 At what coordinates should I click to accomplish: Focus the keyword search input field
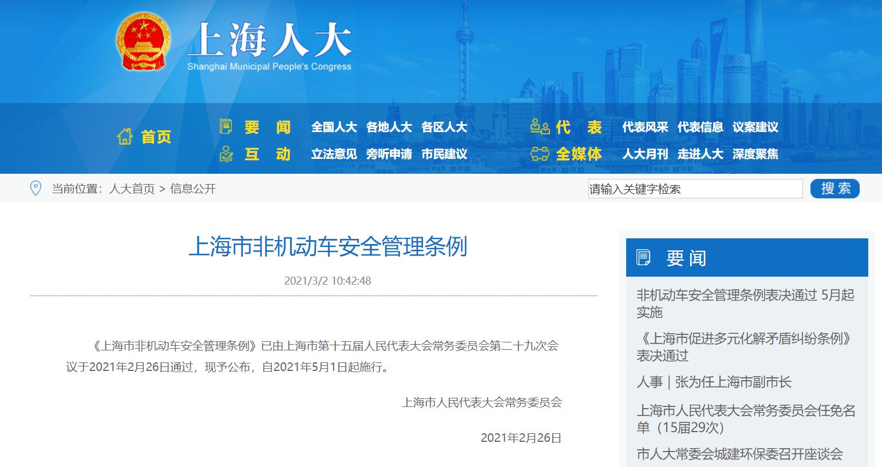click(695, 189)
